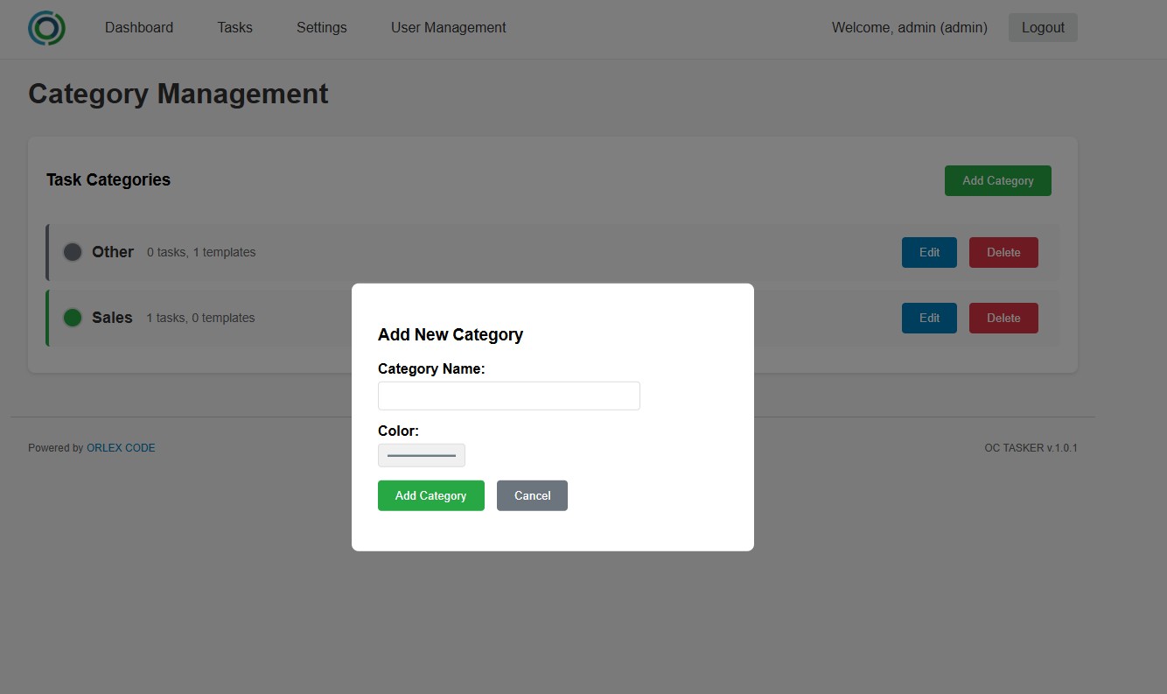Click the green color dot beside Sales

[73, 318]
